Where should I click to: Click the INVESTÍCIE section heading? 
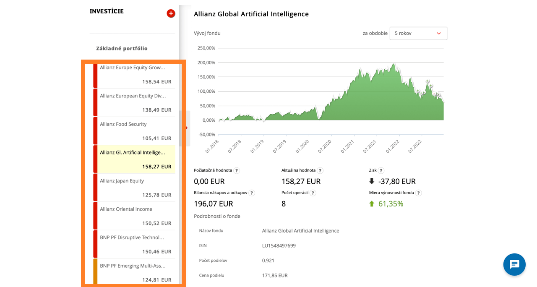tap(107, 11)
